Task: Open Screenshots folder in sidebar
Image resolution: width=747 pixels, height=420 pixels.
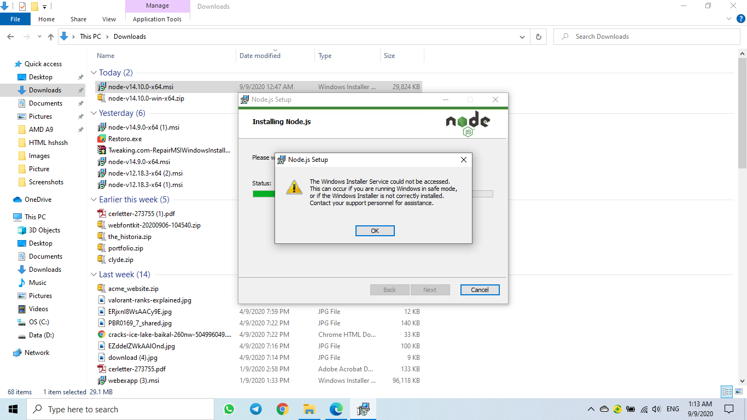Action: point(46,182)
